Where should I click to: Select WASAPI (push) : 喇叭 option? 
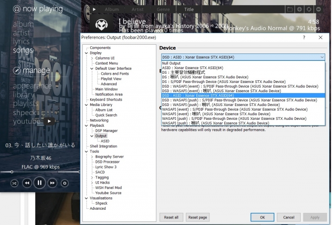point(243,123)
